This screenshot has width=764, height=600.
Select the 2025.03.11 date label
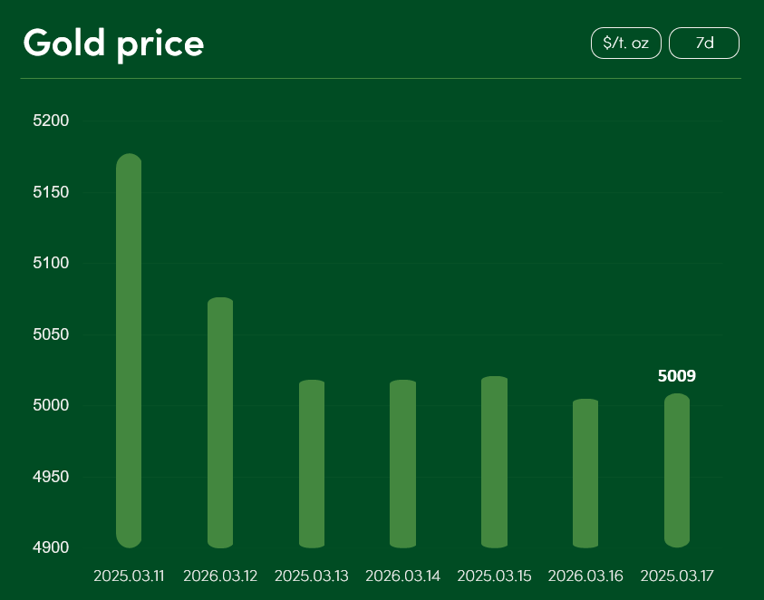130,576
